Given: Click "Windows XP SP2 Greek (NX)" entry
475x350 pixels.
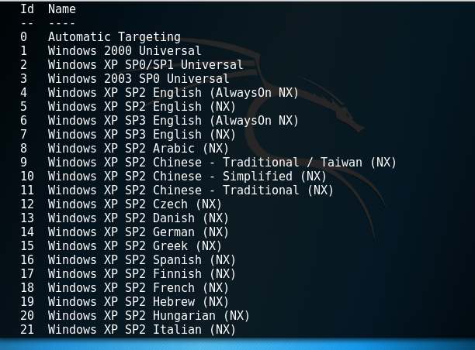Looking at the screenshot, I should point(135,246).
